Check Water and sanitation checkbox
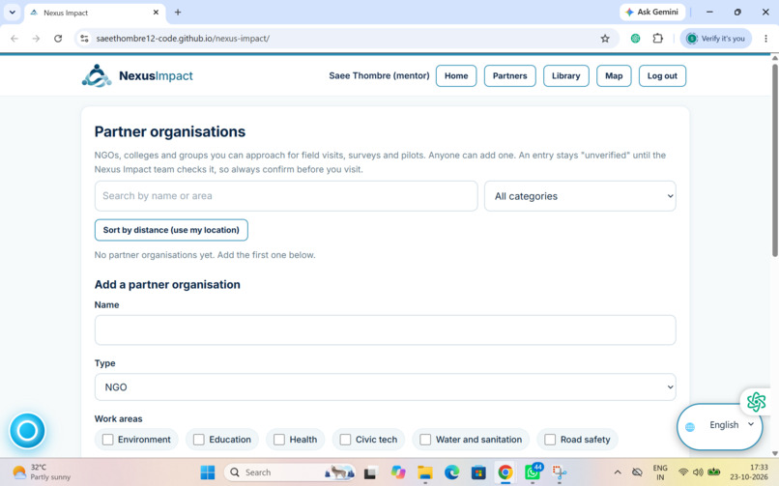Screen dimensions: 779x486 [425, 440]
